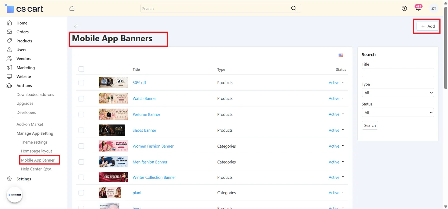Click the Orders inbox icon
The width and height of the screenshot is (448, 209).
pos(9,32)
